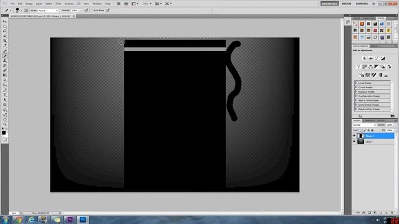Viewport: 399px width, 224px height.
Task: Add a Hue/Saturation adjustment
Action: pyautogui.click(x=365, y=67)
